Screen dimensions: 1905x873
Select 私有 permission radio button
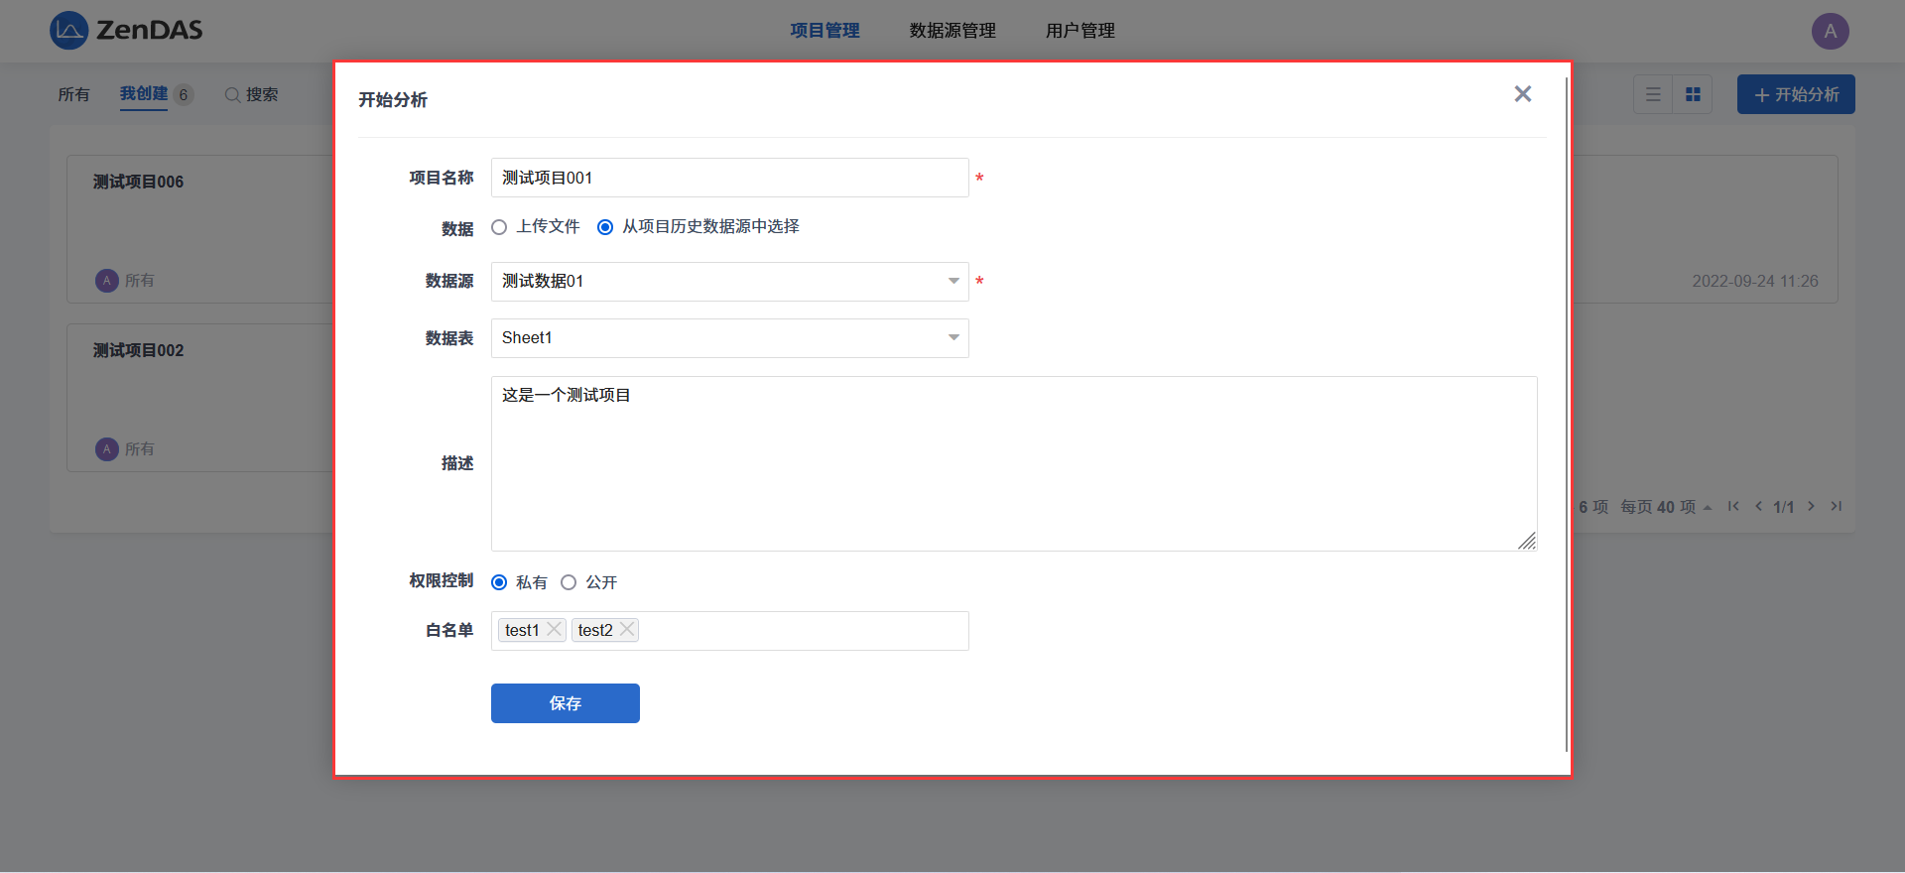click(499, 582)
